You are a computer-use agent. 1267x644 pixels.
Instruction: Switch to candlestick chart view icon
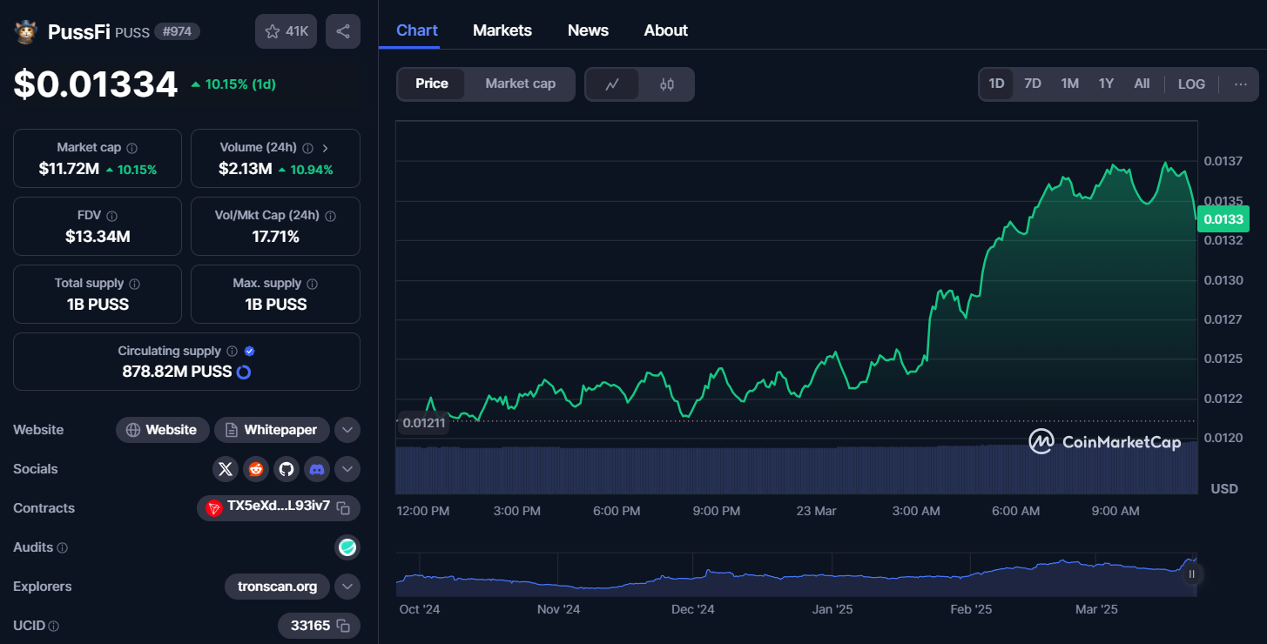tap(667, 84)
